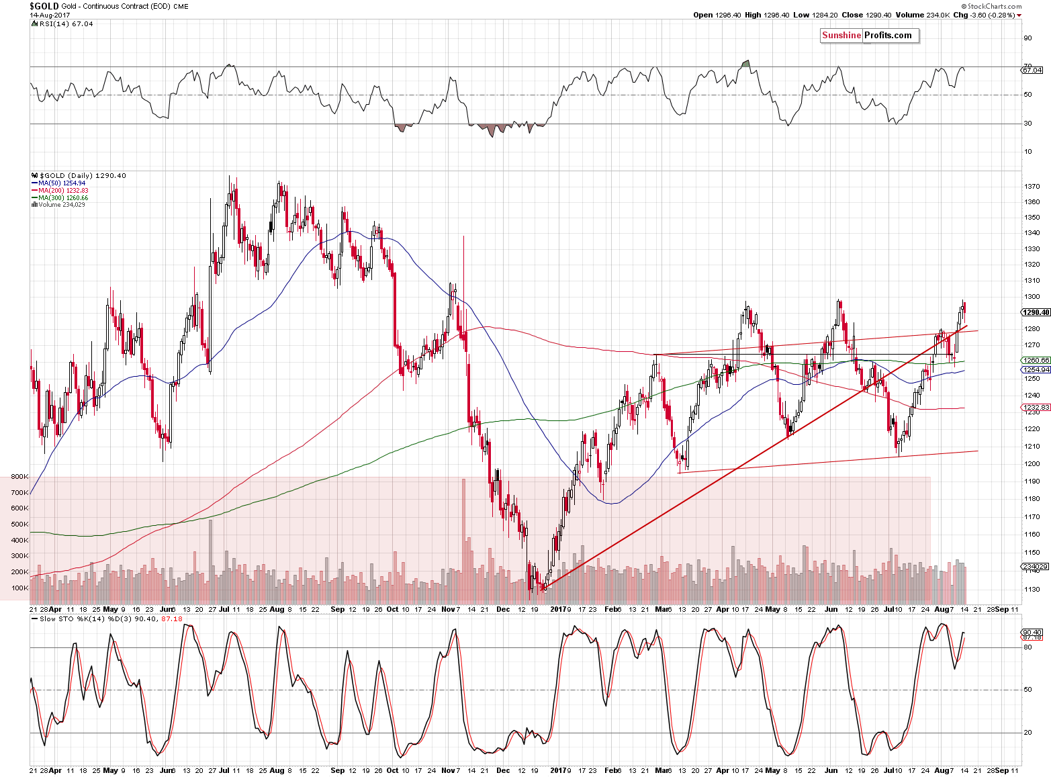Click the red MA(200) legend line swatch

34,190
